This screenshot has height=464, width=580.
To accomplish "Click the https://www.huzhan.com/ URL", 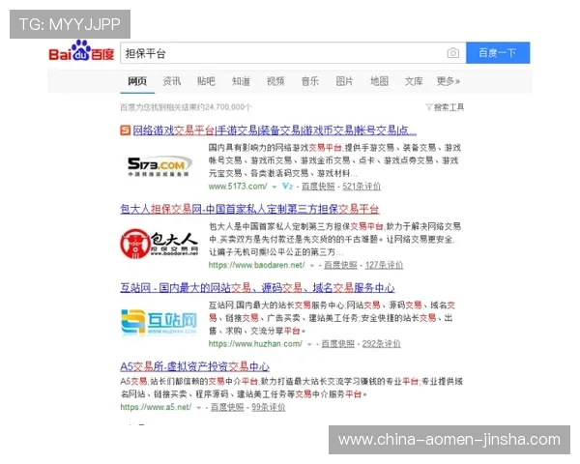I will click(x=255, y=344).
